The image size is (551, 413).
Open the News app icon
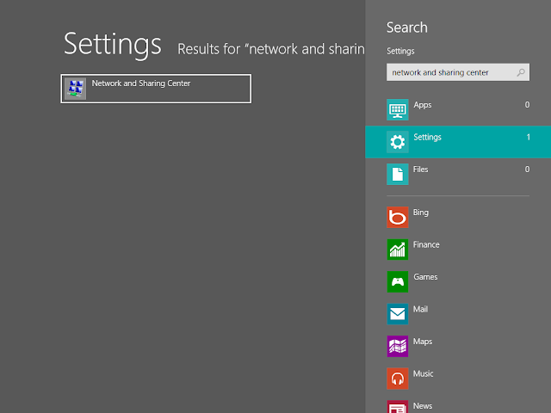(398, 407)
